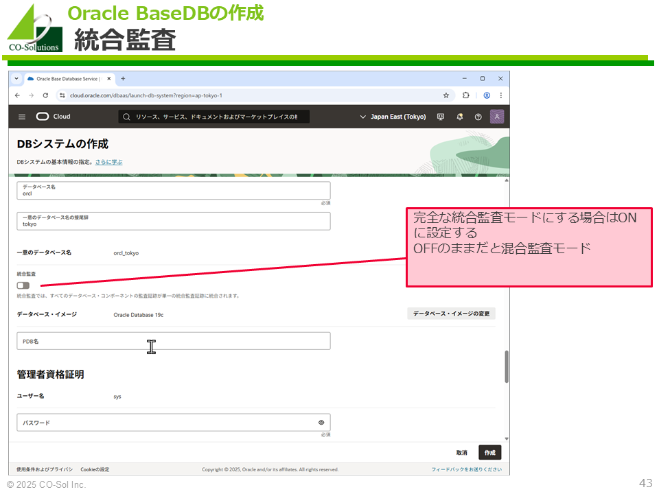659x494 pixels.
Task: Open the Oracle Cloud hamburger navigation menu
Action: 22,117
